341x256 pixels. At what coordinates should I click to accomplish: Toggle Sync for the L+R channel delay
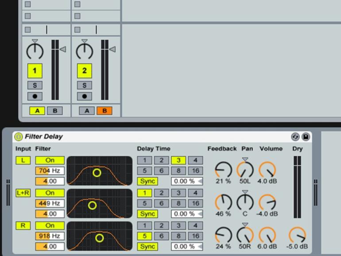tap(147, 214)
